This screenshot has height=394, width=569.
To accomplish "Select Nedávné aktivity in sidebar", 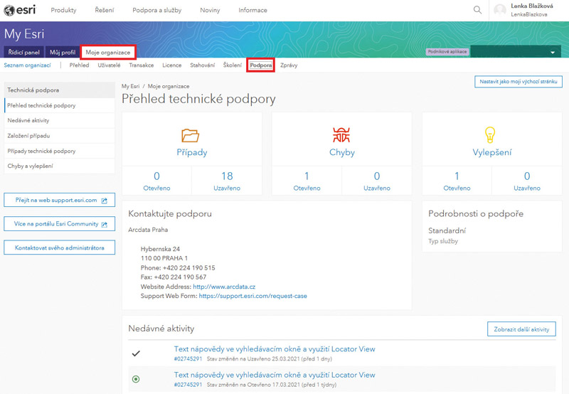I will (60, 120).
